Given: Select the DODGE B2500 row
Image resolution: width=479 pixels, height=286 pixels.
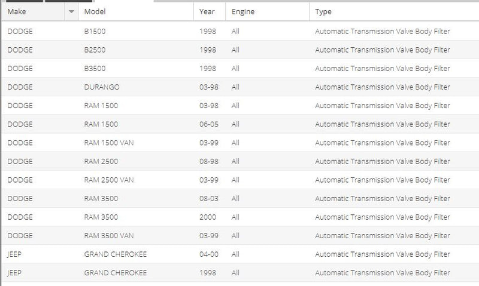Looking at the screenshot, I should (240, 50).
